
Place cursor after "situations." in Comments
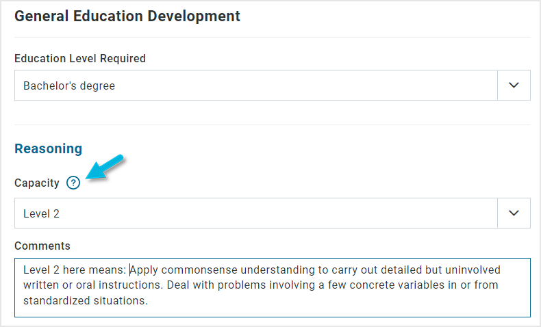(149, 301)
